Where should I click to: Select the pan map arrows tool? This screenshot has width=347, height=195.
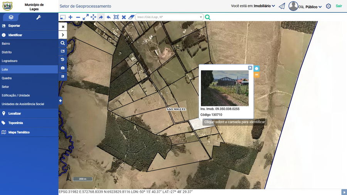click(93, 17)
